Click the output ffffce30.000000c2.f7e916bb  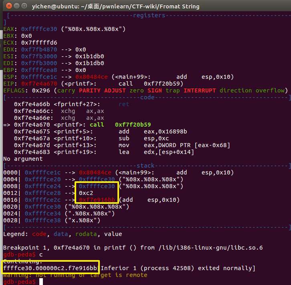point(50,268)
